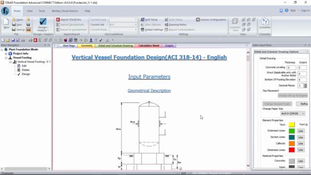Click the printer icon in quick toolbar
This screenshot has width=311, height=175.
(23, 40)
